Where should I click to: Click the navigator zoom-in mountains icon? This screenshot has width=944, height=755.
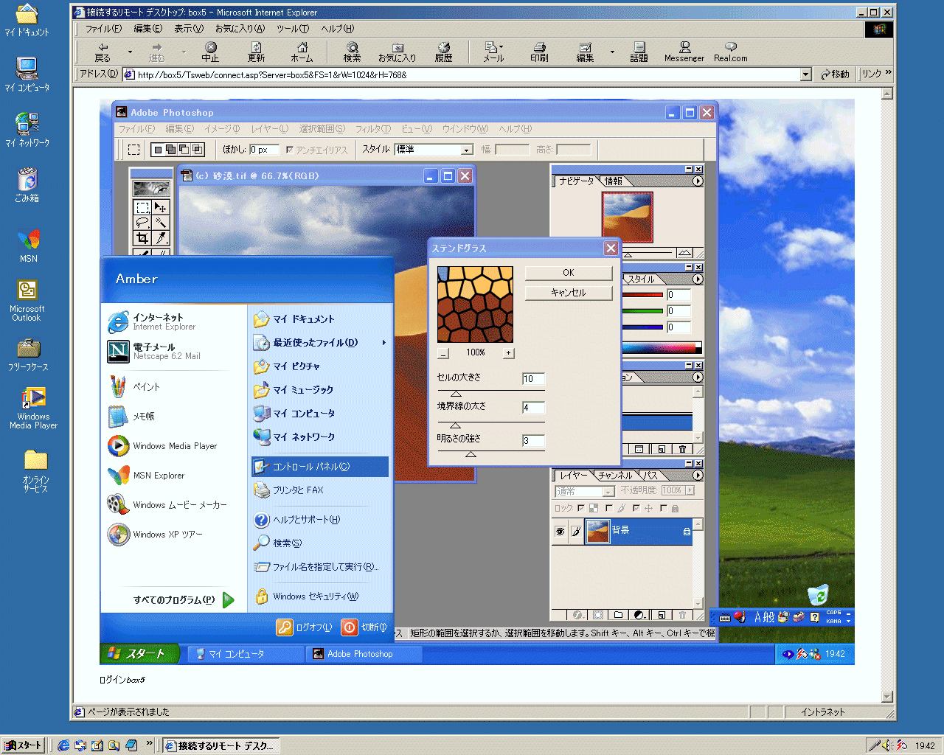pos(684,253)
